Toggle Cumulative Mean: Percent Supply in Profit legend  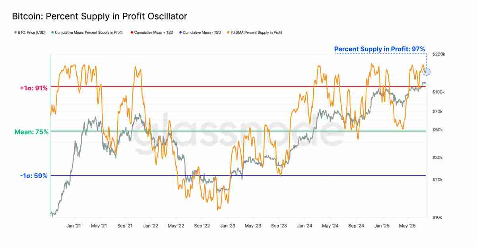pos(87,33)
